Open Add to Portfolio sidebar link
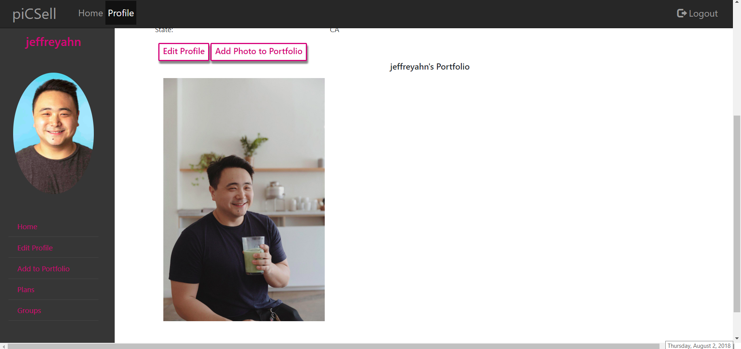 [x=44, y=269]
